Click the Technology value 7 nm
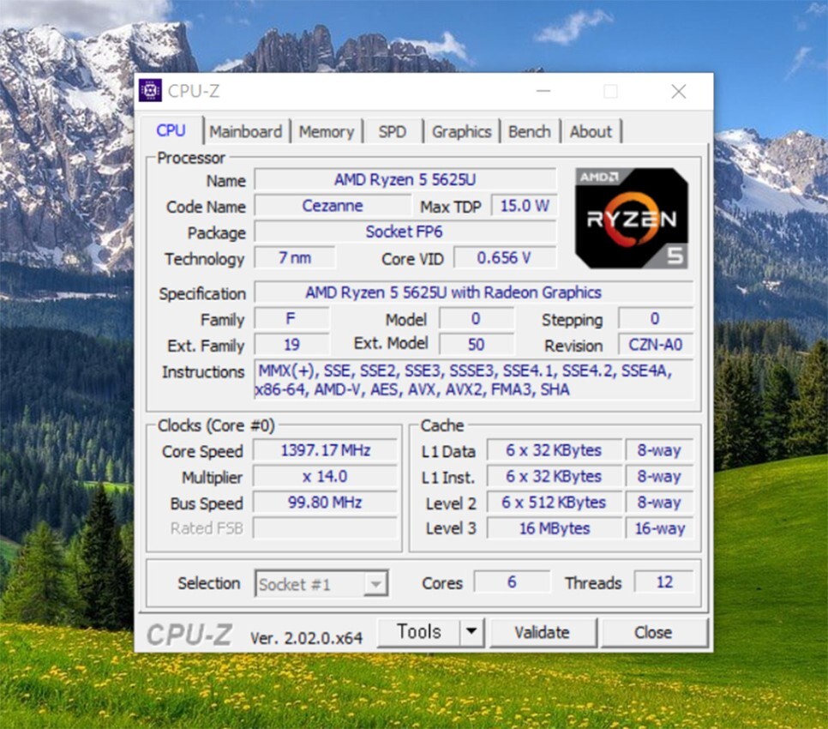This screenshot has width=828, height=729. click(x=295, y=258)
